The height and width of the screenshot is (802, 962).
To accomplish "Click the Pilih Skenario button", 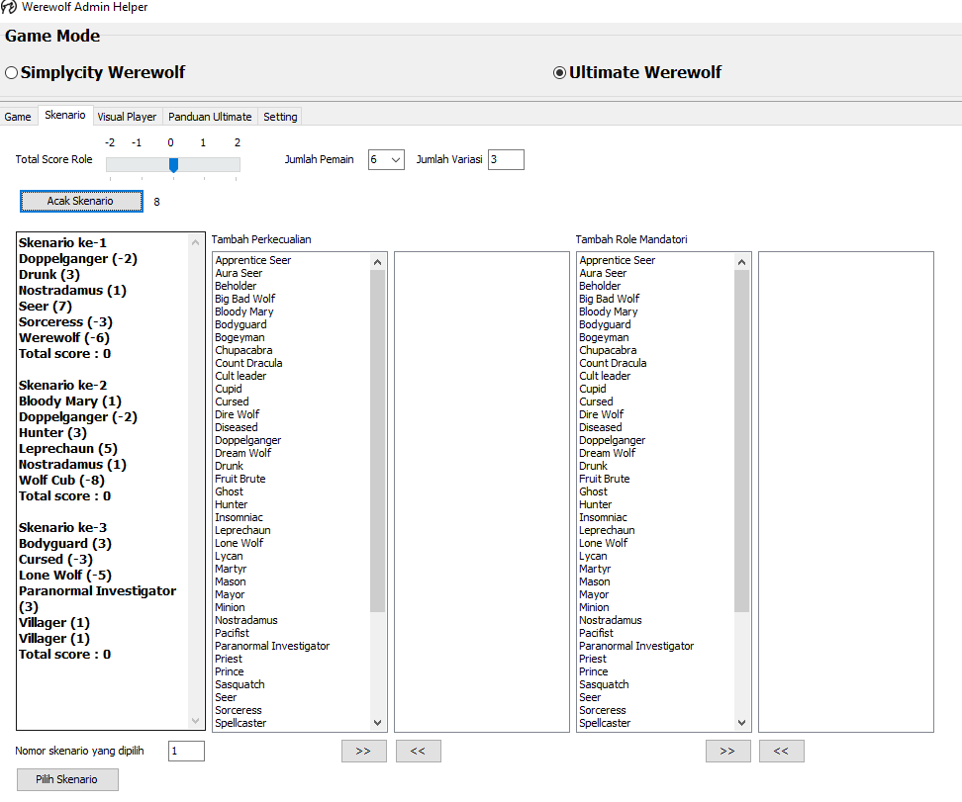I will pos(67,779).
